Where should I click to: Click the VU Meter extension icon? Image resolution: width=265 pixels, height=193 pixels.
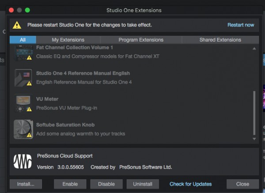(x=23, y=103)
